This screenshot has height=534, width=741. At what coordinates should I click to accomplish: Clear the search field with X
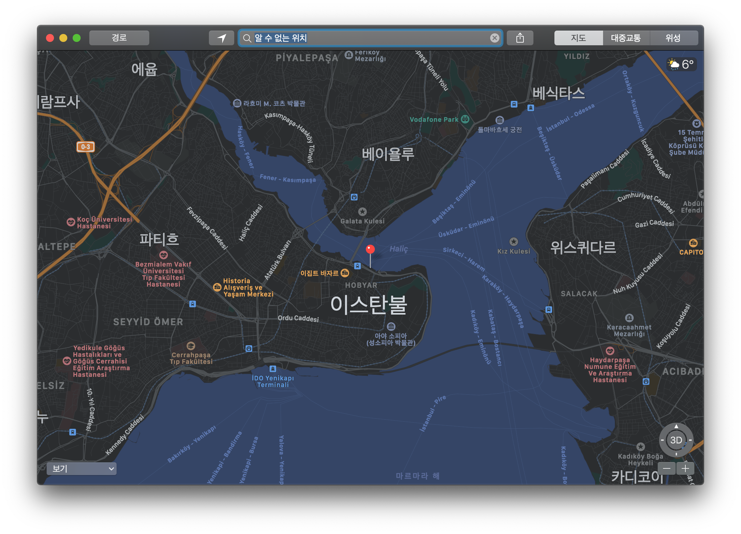click(x=494, y=38)
